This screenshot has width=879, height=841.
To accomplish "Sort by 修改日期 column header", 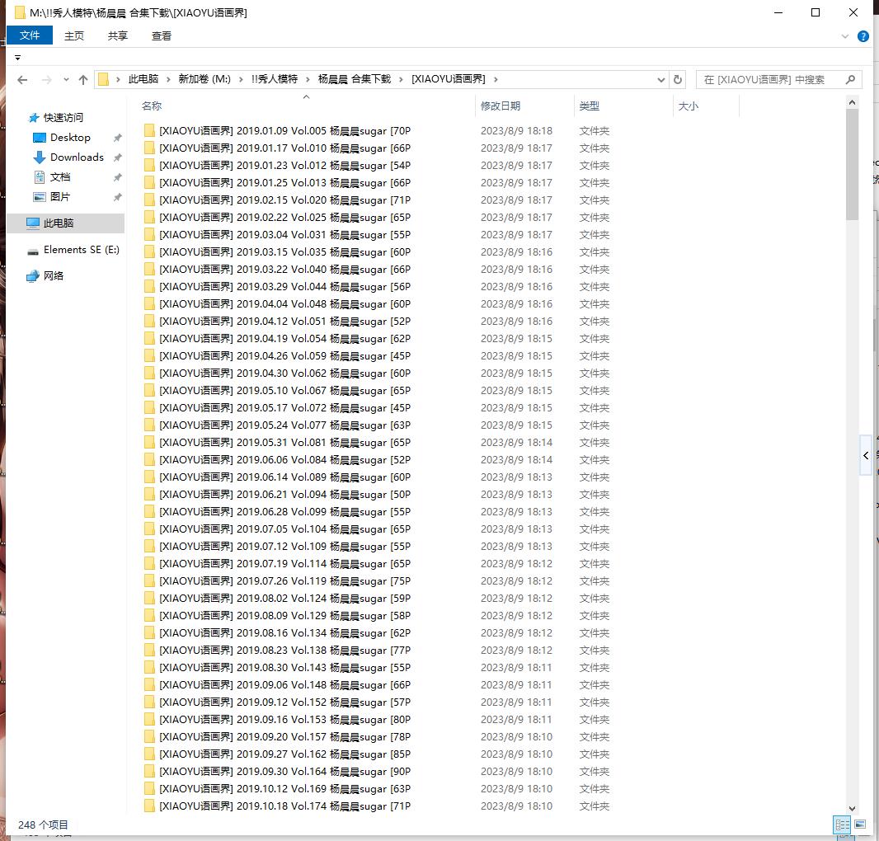I will (501, 106).
